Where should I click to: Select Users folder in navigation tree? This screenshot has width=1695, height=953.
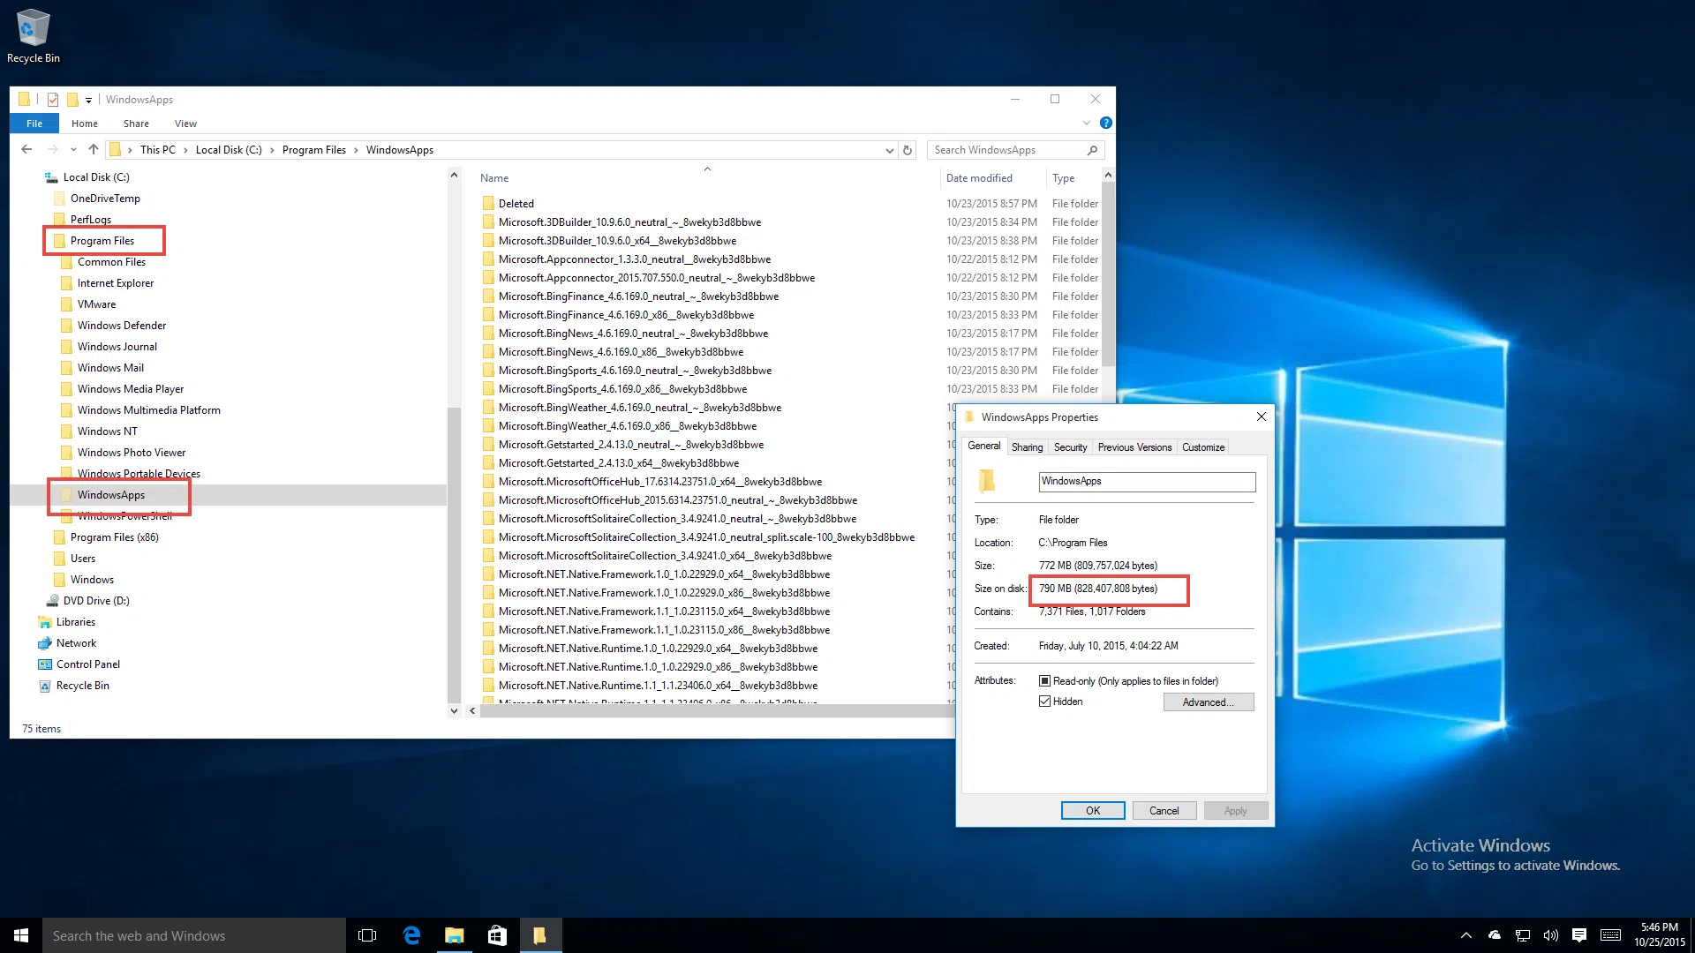[x=83, y=559]
